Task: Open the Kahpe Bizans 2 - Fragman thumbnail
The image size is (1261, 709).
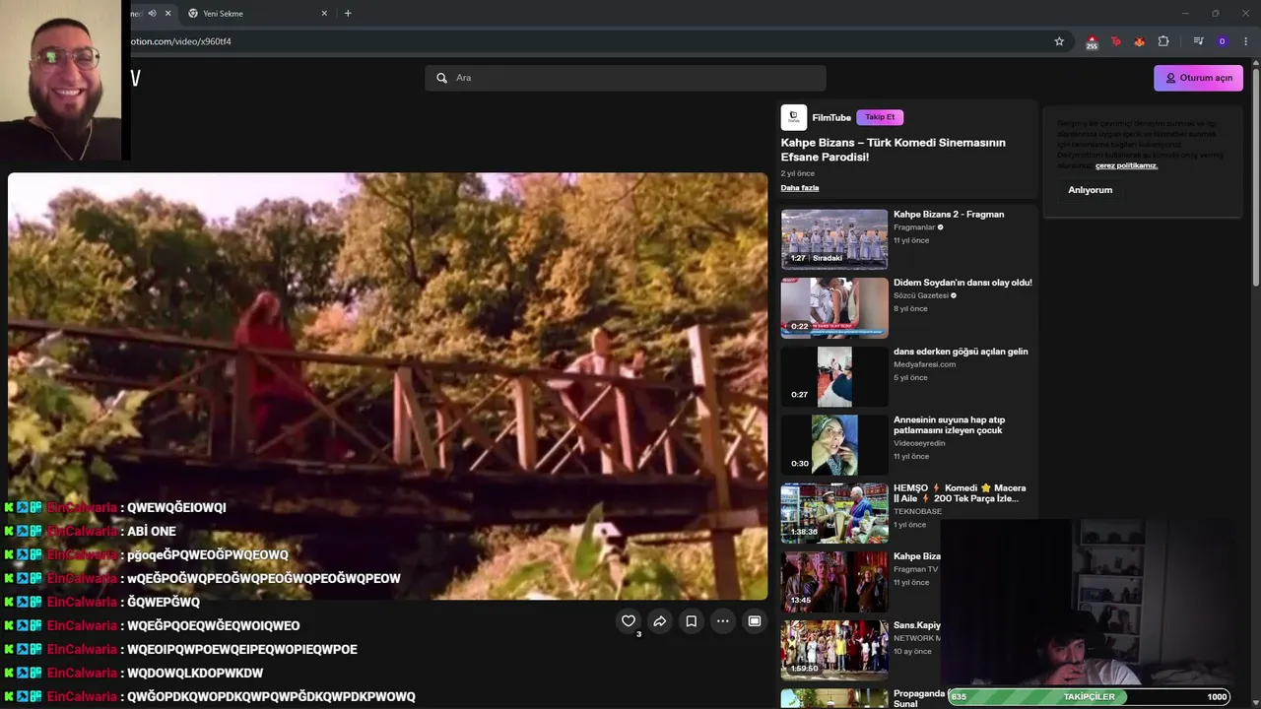Action: click(834, 239)
